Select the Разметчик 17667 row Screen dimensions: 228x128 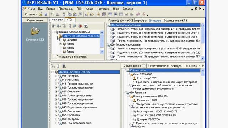(147, 100)
